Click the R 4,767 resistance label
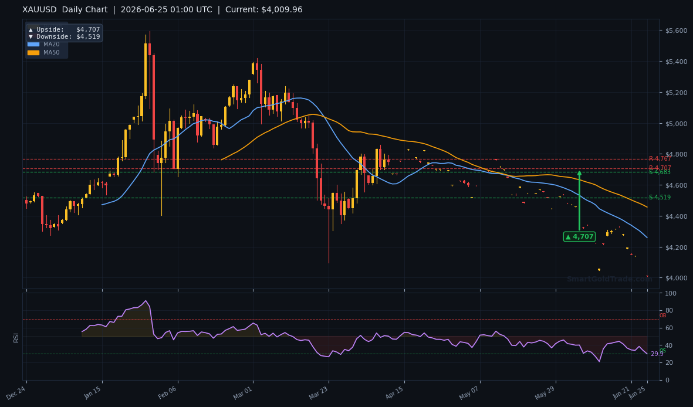693x407 pixels. pos(660,159)
